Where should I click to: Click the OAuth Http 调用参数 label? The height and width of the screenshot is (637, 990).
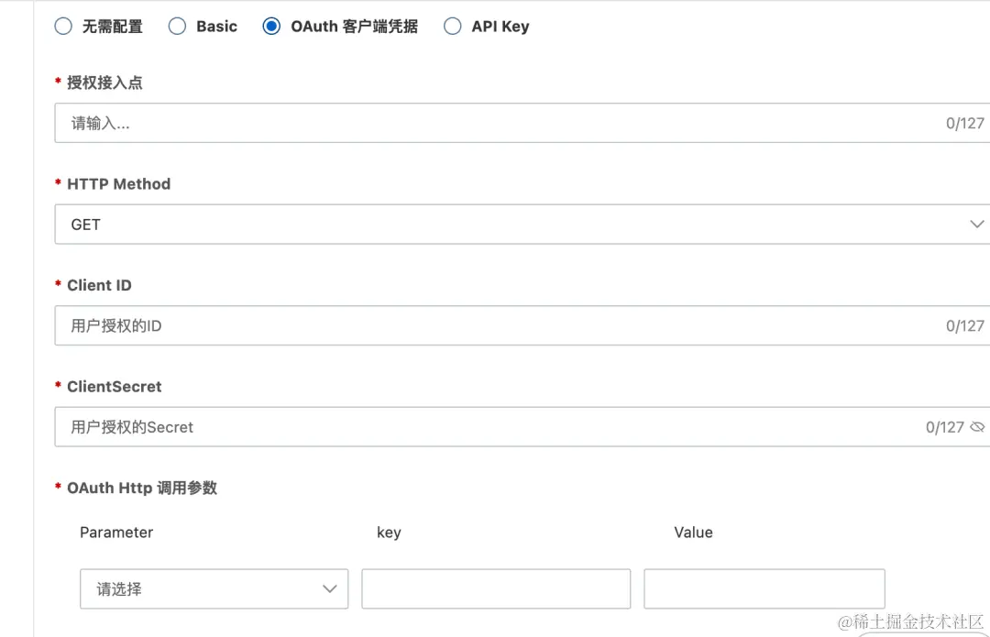pos(142,488)
